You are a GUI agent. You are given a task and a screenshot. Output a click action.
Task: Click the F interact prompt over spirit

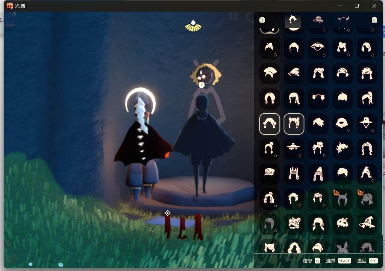click(x=202, y=85)
